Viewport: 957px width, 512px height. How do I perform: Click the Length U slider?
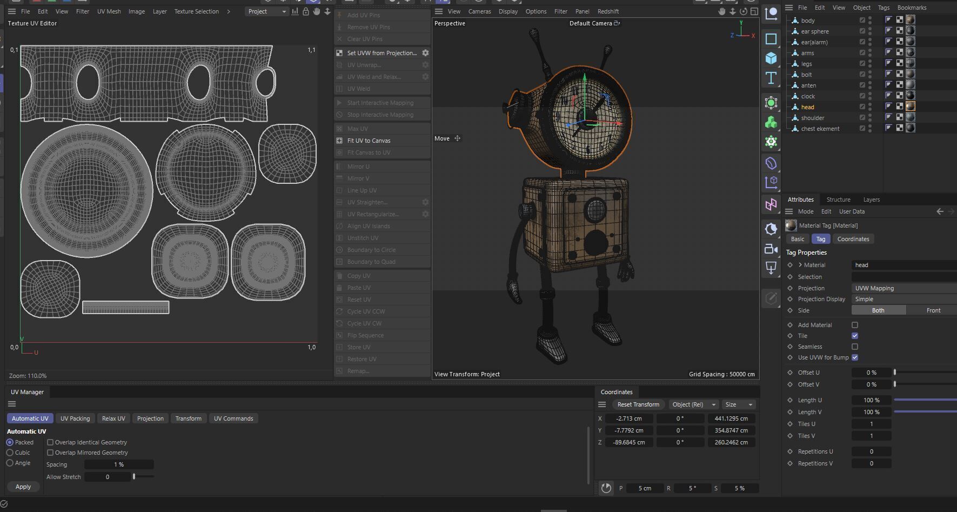925,400
